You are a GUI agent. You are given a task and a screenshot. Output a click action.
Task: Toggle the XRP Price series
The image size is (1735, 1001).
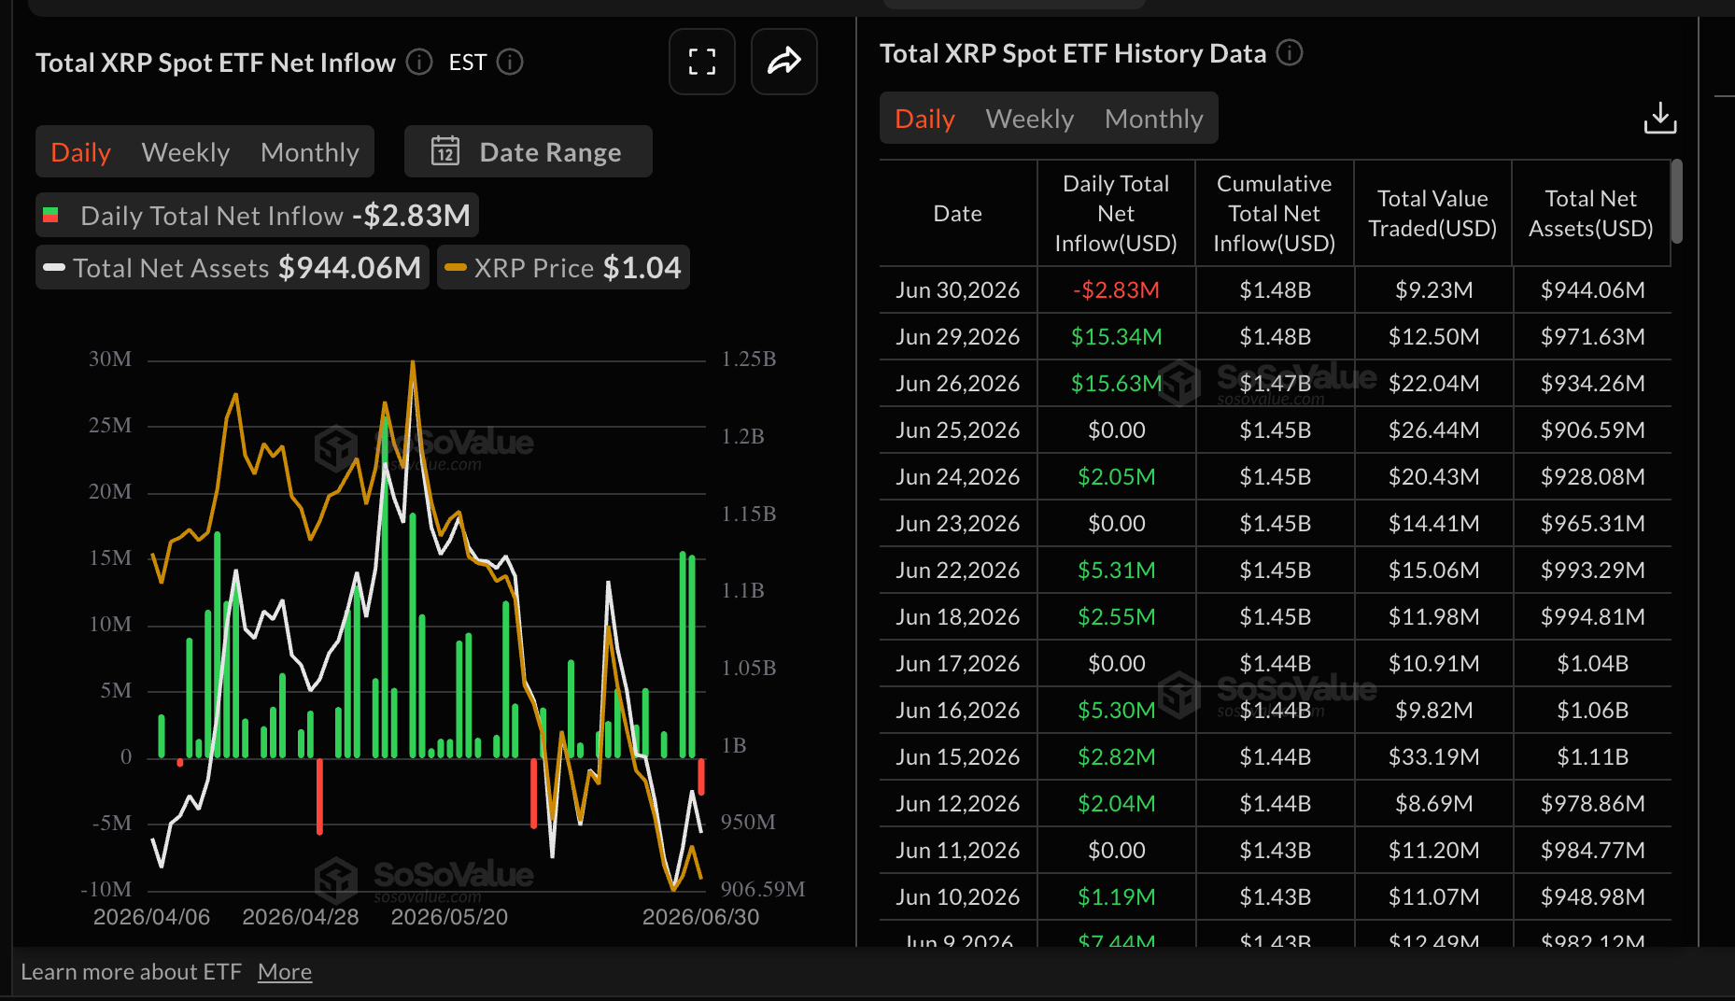point(563,268)
